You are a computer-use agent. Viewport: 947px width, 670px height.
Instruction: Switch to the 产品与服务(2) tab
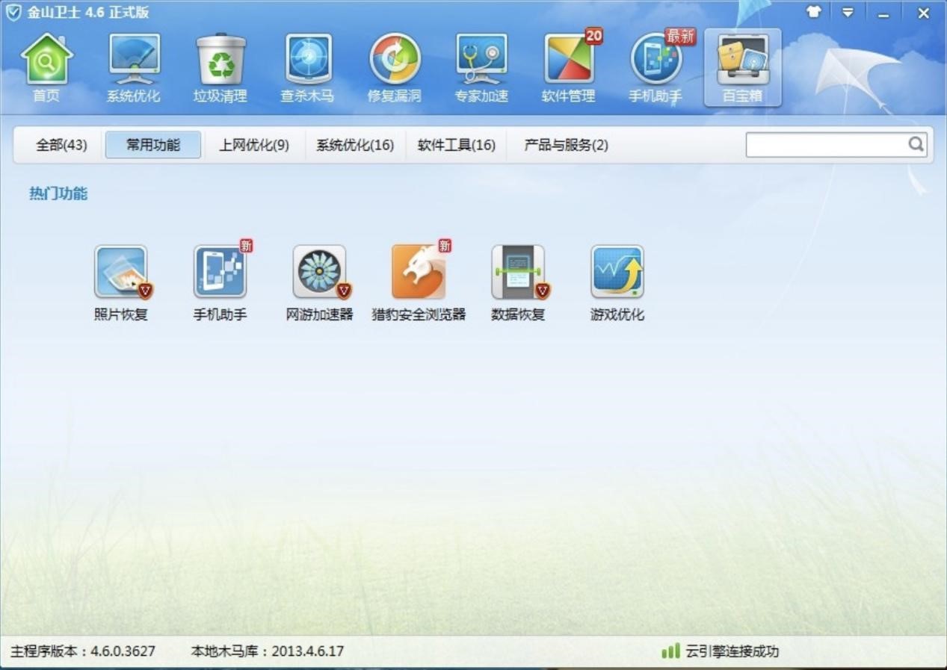(566, 145)
